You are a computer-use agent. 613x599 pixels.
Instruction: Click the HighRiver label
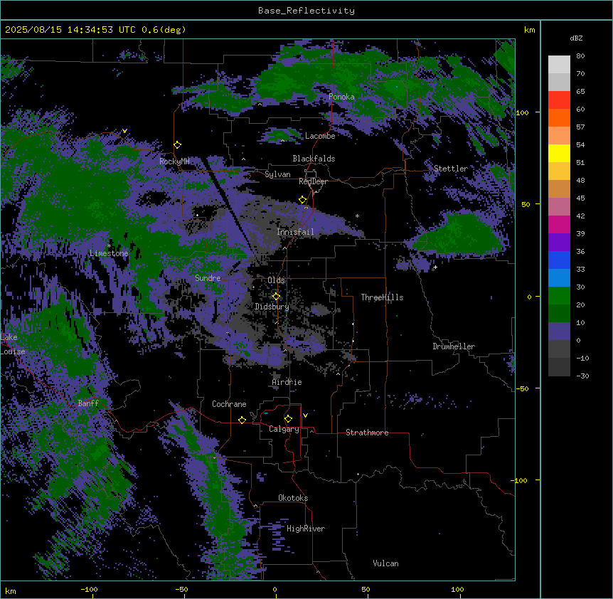(x=306, y=529)
